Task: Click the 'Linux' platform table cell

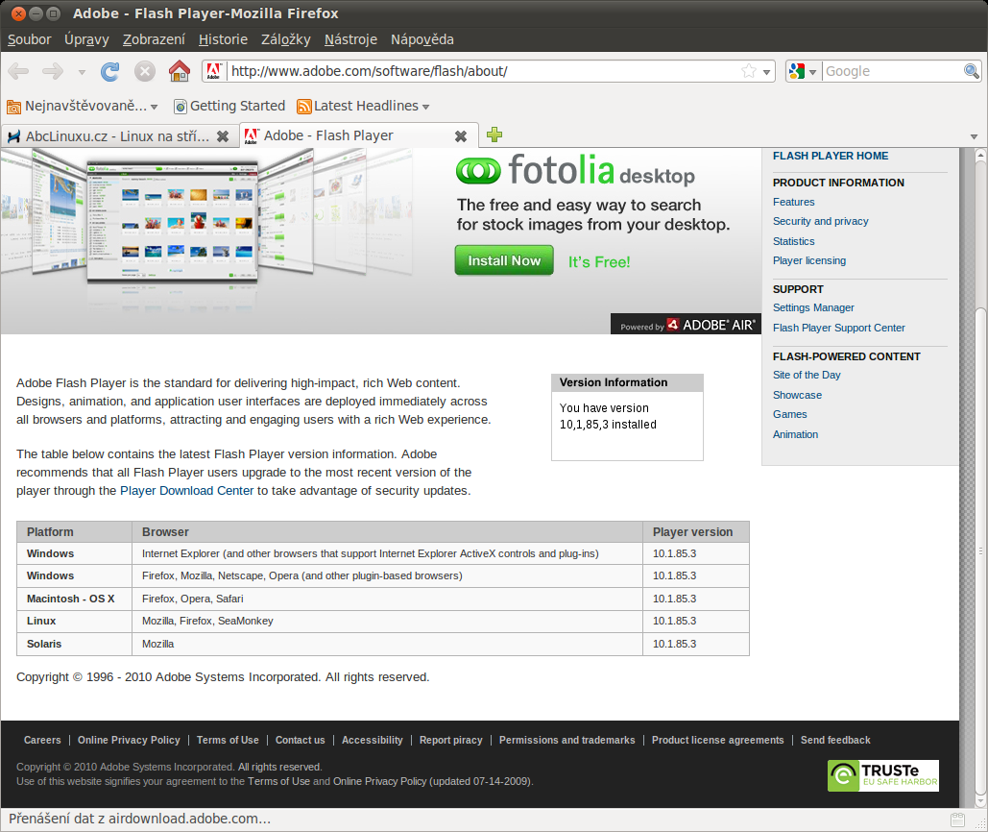Action: (74, 621)
